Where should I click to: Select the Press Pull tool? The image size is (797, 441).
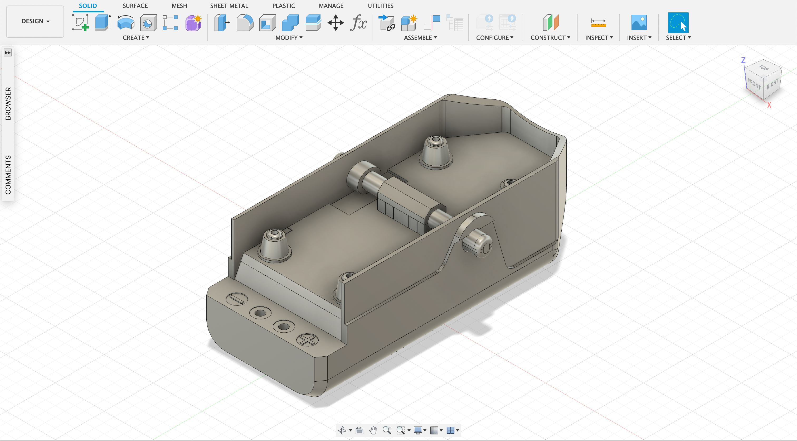coord(222,23)
